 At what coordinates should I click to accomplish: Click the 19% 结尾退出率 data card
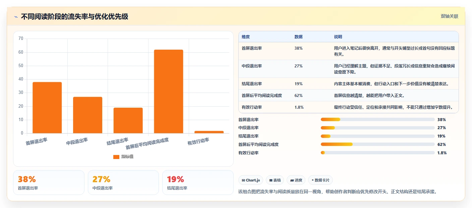tap(198, 183)
